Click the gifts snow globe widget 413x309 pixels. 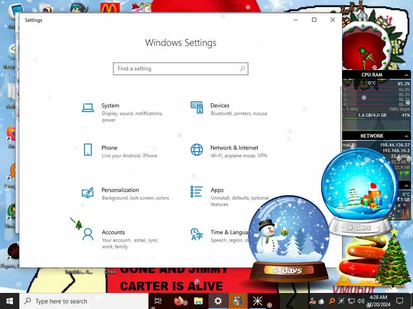(360, 191)
